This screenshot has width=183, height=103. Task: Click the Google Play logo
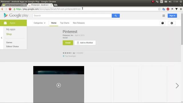16,15
